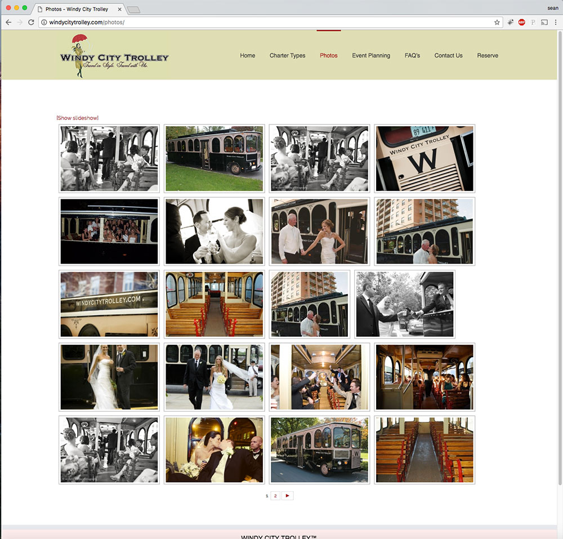Click the site information icon in address bar
The width and height of the screenshot is (563, 539).
(44, 23)
